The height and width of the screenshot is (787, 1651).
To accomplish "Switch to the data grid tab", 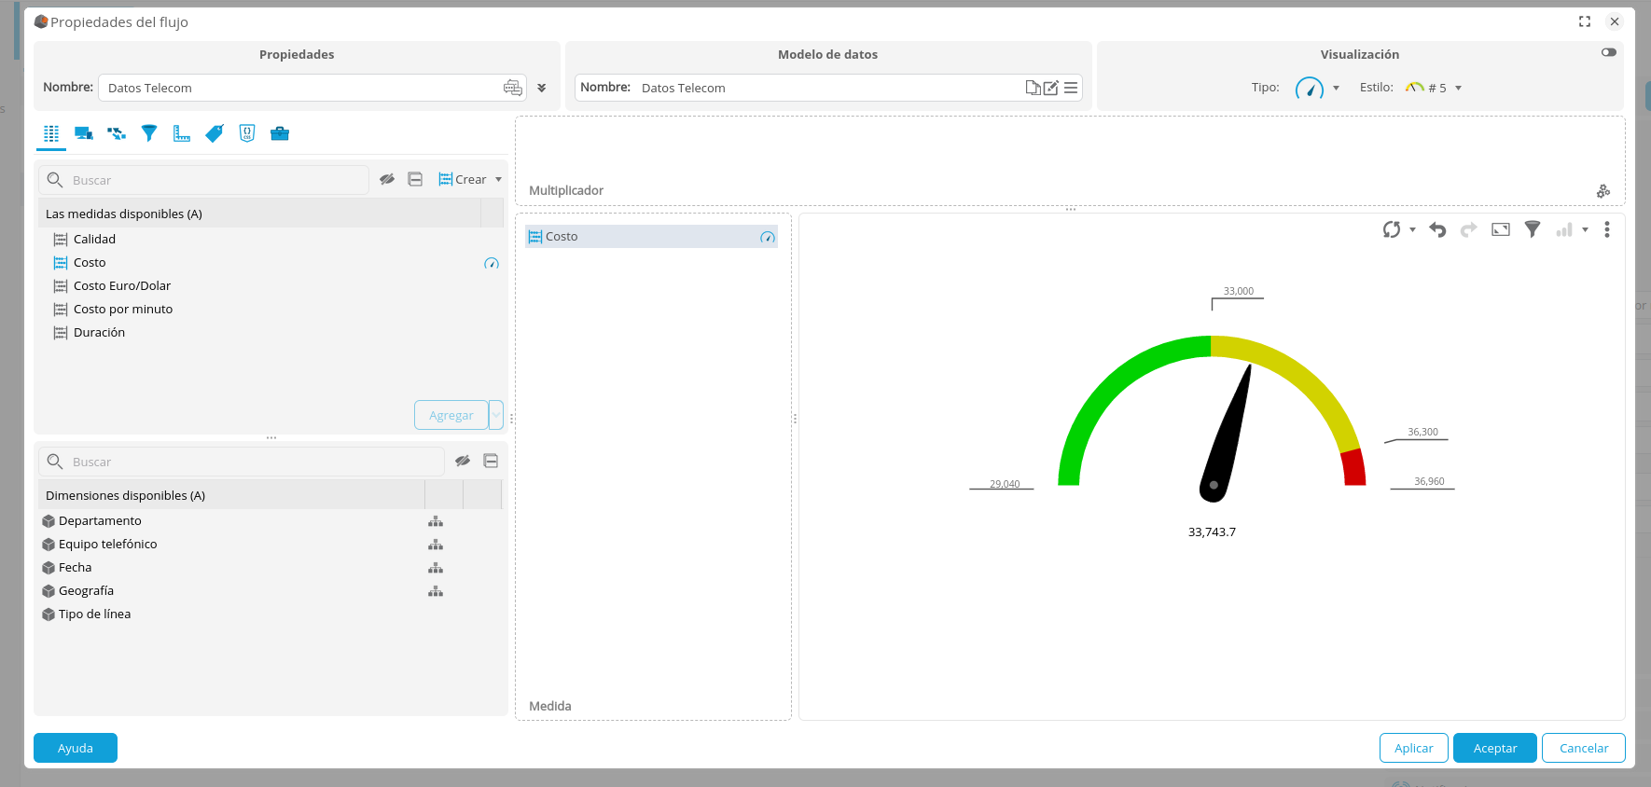I will click(51, 133).
